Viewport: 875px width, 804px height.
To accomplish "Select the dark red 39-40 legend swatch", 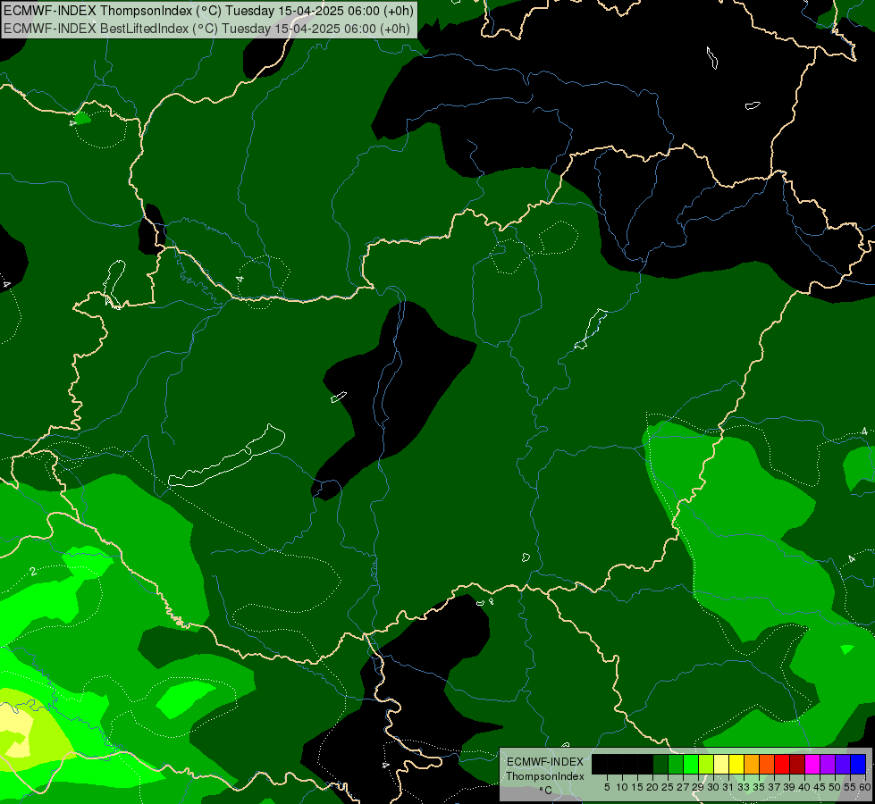I will pos(797,764).
